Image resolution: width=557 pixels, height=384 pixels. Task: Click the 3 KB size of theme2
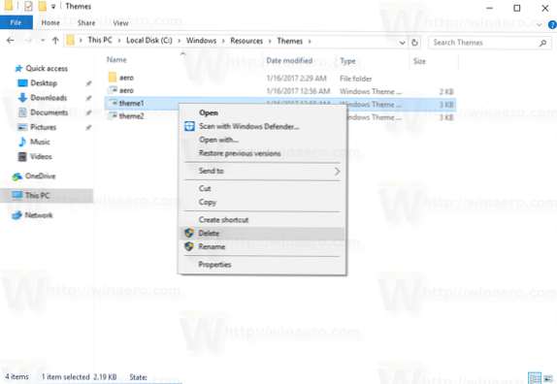[x=446, y=117]
